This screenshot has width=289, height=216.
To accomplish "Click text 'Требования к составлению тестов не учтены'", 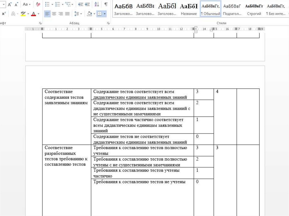I will coord(139,182).
